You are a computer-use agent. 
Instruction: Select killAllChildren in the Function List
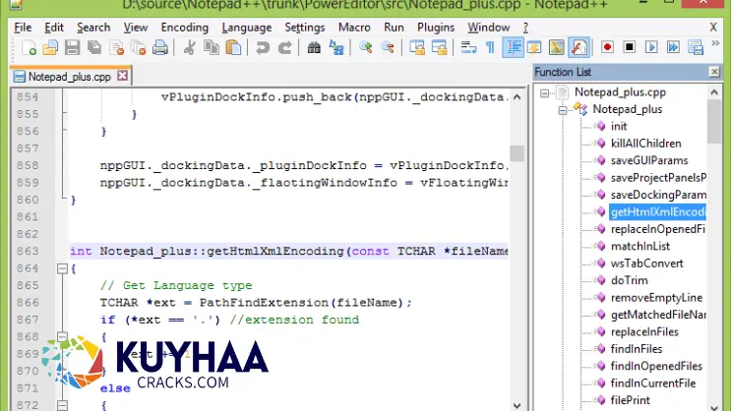(645, 144)
